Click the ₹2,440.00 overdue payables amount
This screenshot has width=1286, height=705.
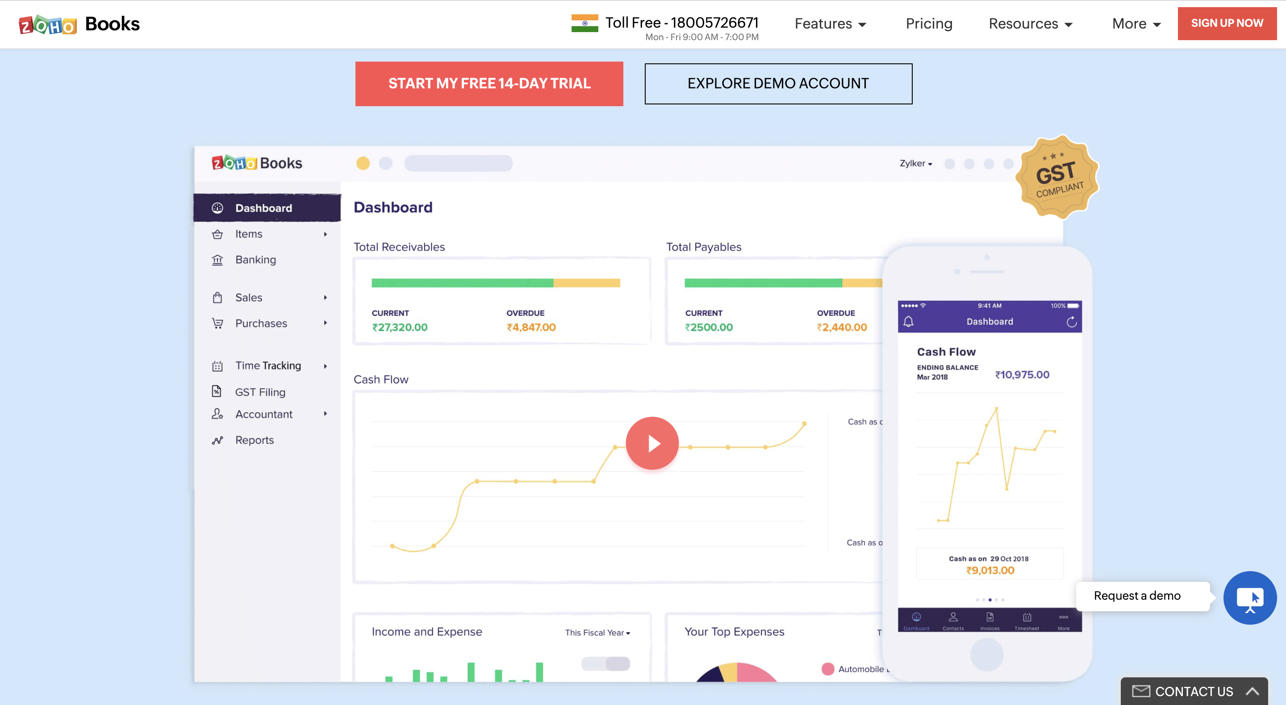click(x=842, y=328)
